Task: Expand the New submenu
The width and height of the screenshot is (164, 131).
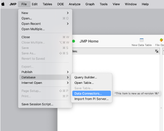Action: tap(45, 13)
